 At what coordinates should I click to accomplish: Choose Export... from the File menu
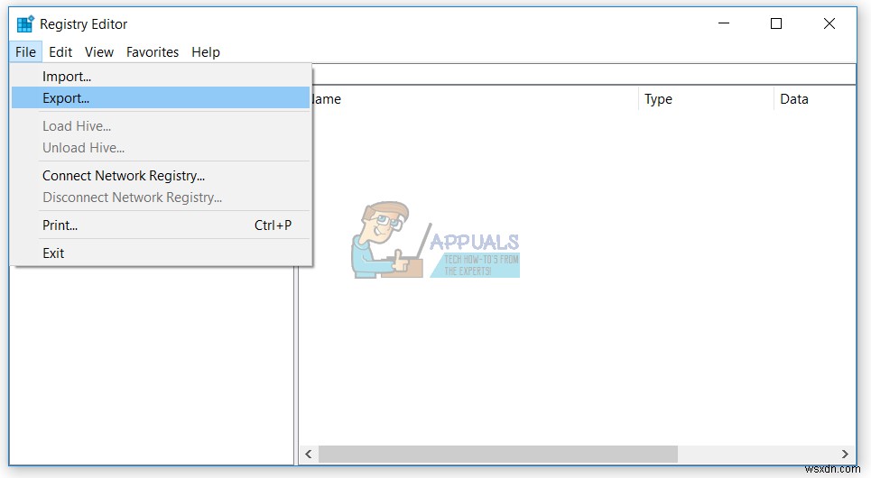point(161,97)
